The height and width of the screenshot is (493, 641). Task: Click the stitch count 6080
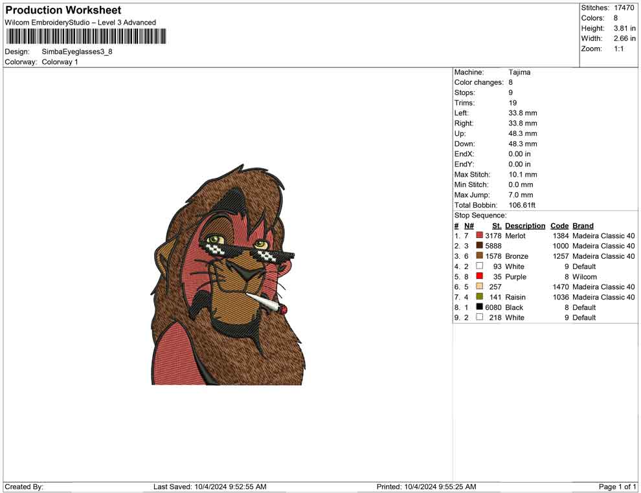click(x=493, y=307)
